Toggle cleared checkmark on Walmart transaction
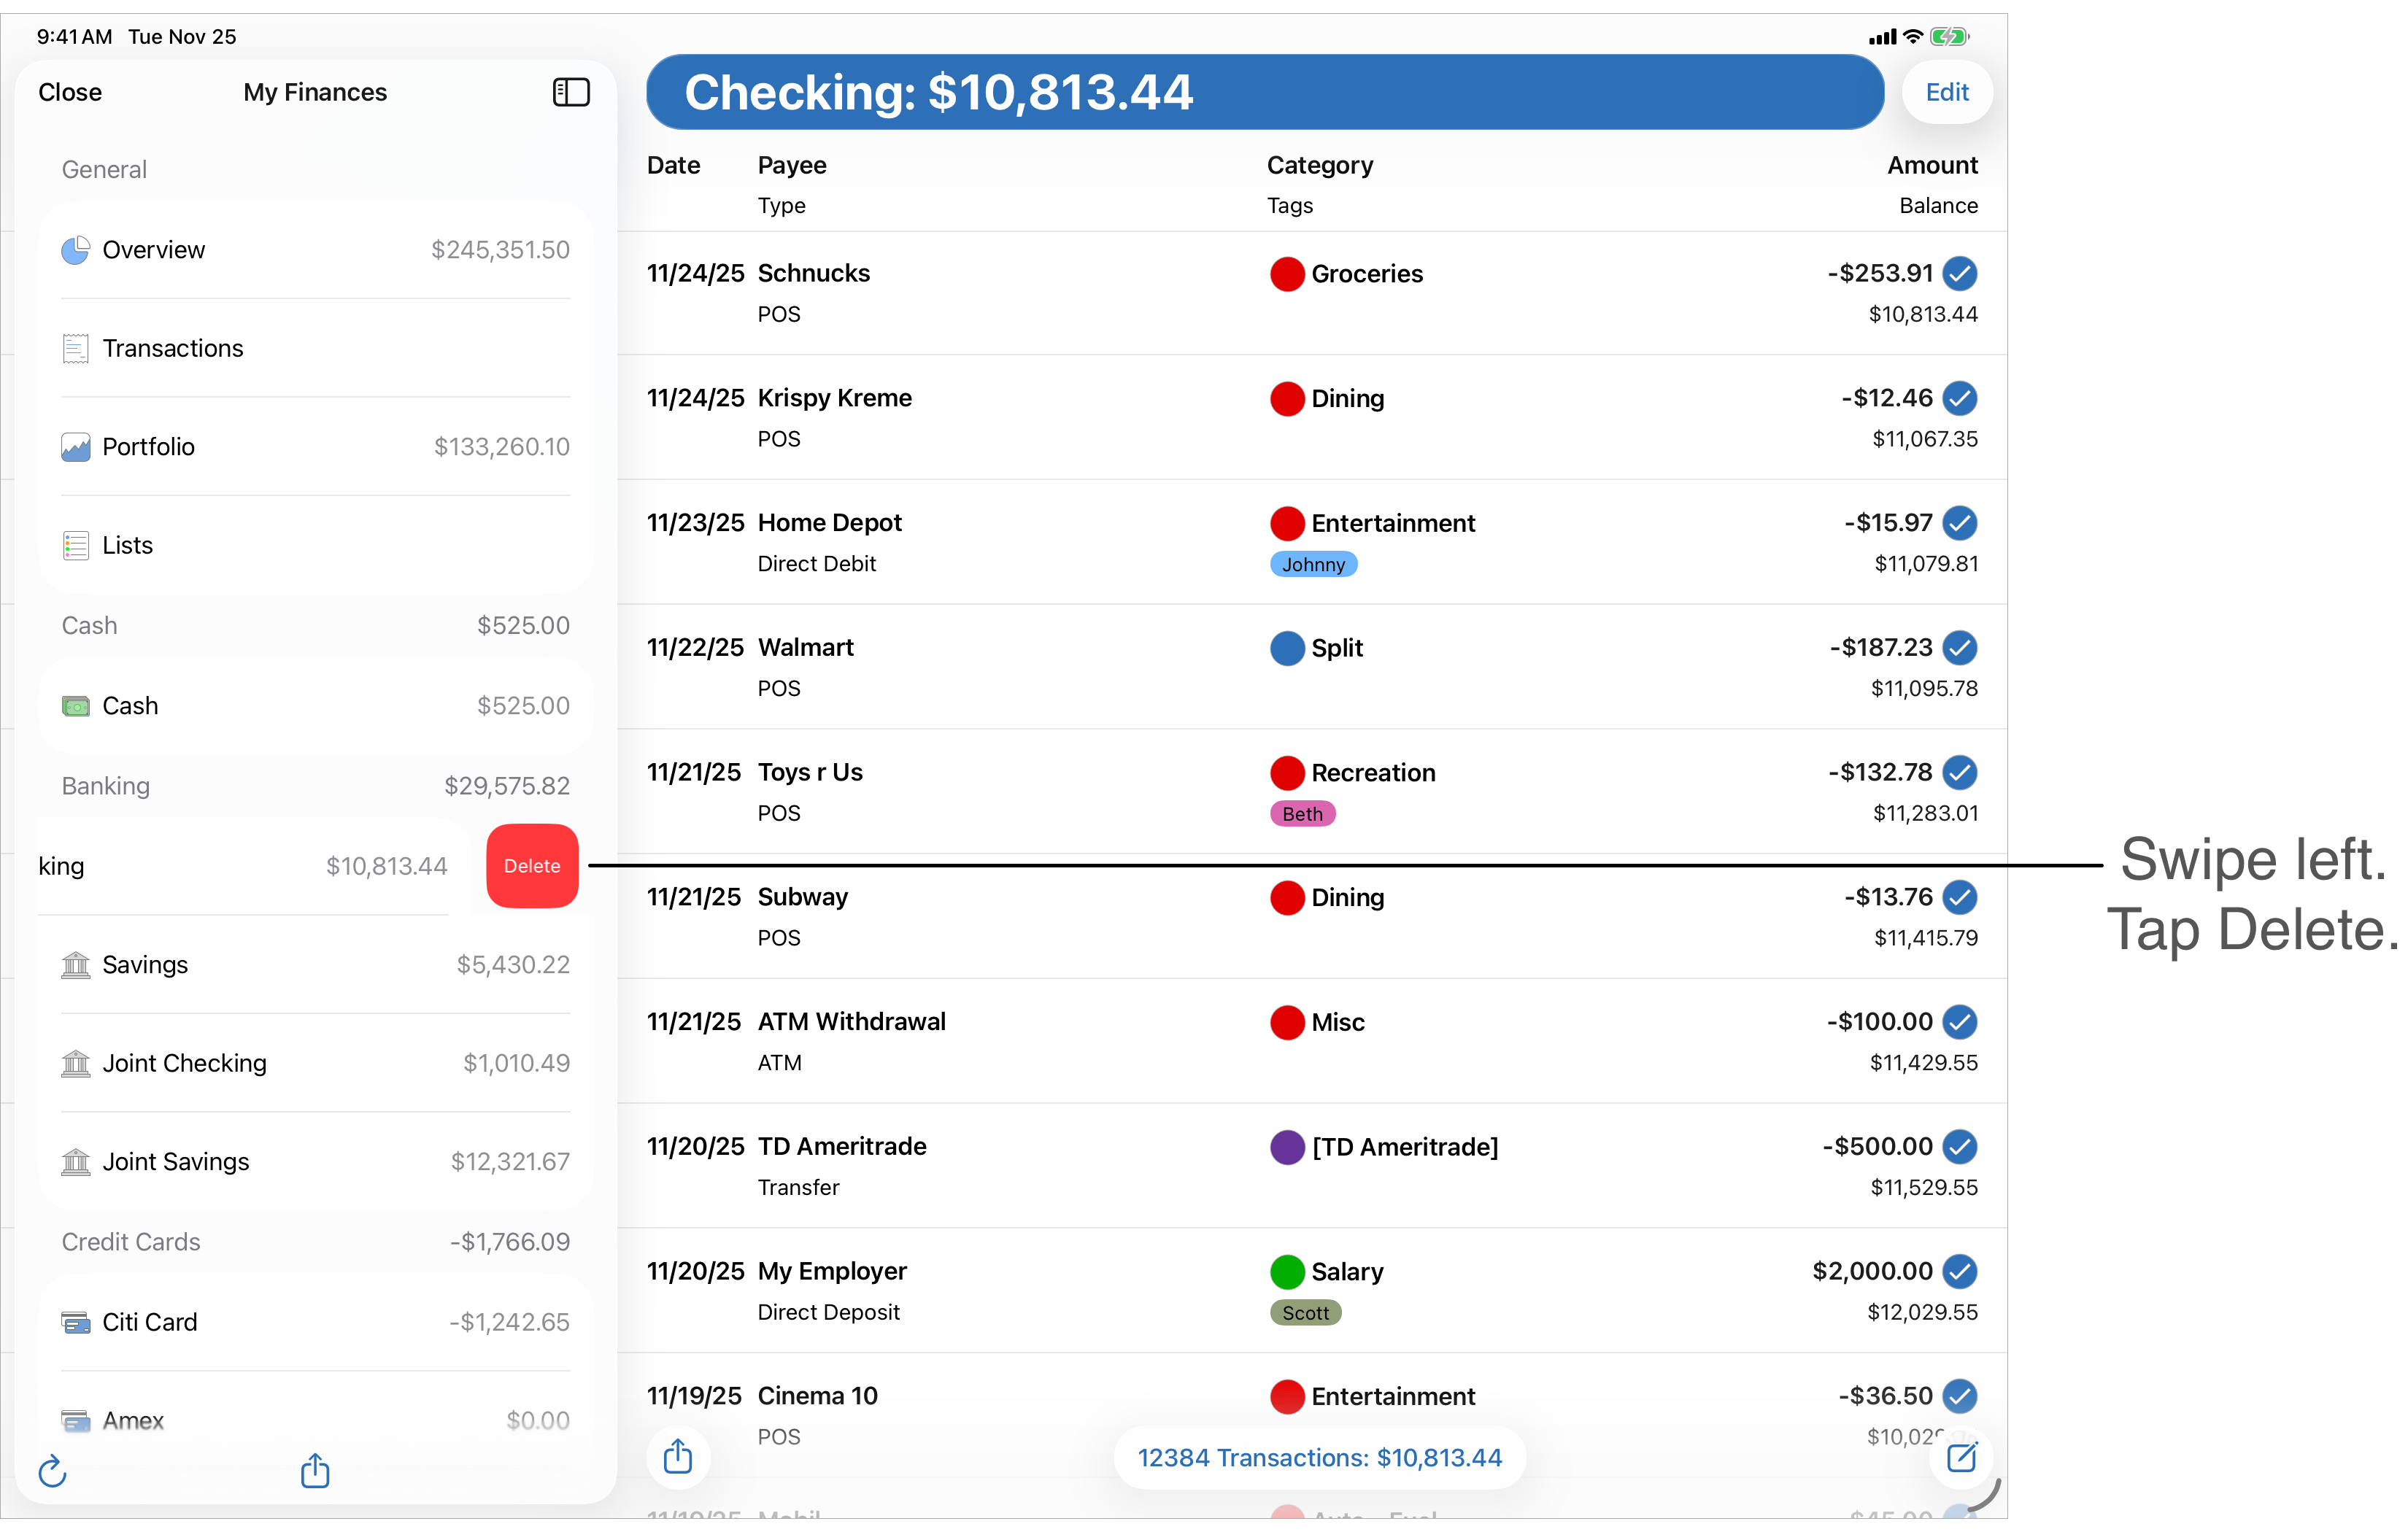Screen dimensions: 2408x1532 1959,648
